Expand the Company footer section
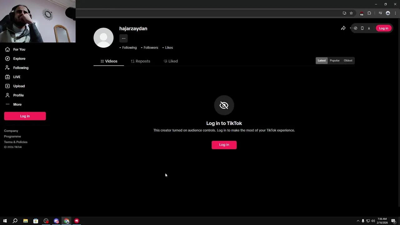The width and height of the screenshot is (400, 225). point(11,131)
